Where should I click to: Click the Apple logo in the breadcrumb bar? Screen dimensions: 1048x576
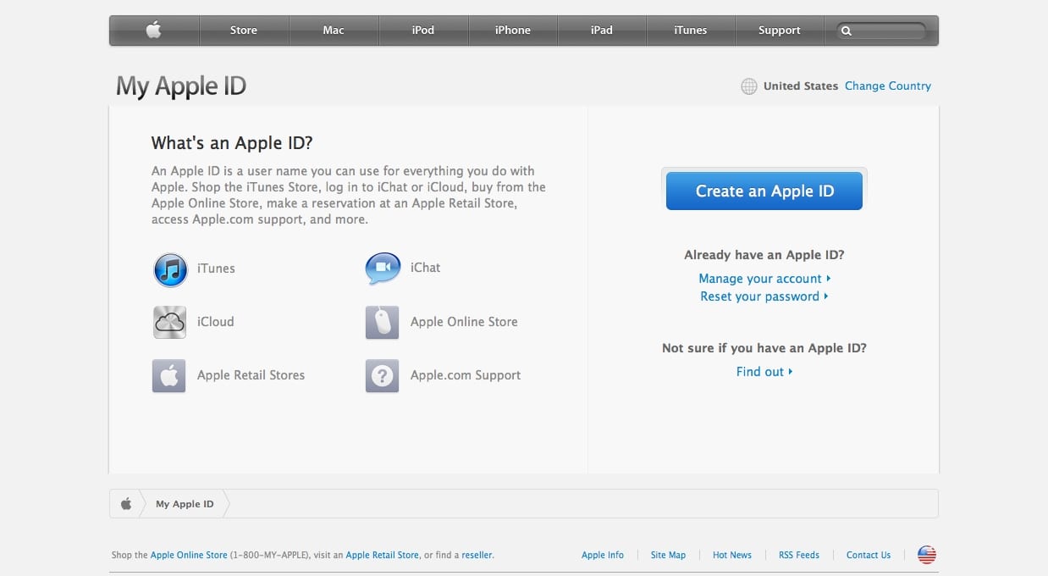point(126,504)
